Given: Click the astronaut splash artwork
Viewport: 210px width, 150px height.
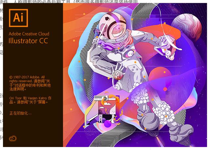Looking at the screenshot, I should coord(135,75).
